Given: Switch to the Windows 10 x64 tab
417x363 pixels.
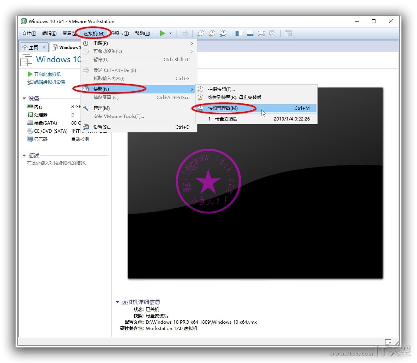Looking at the screenshot, I should [66, 47].
